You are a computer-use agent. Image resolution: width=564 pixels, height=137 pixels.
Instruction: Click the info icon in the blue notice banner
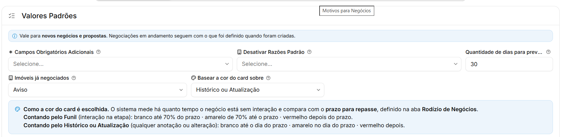(15, 36)
